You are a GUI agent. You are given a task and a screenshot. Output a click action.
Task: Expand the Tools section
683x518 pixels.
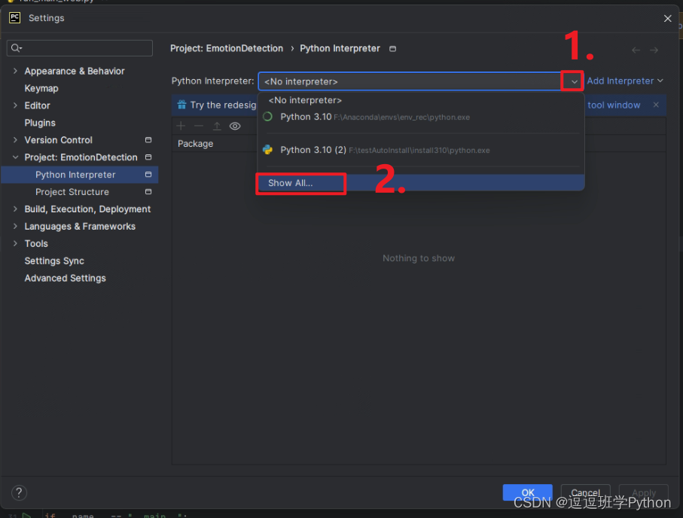15,243
